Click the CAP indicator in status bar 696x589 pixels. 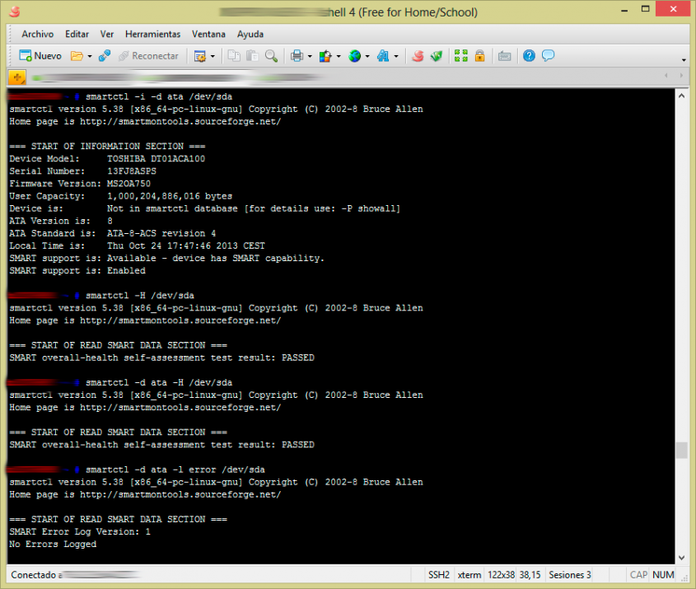(638, 575)
